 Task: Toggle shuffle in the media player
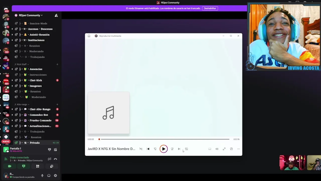point(141,149)
